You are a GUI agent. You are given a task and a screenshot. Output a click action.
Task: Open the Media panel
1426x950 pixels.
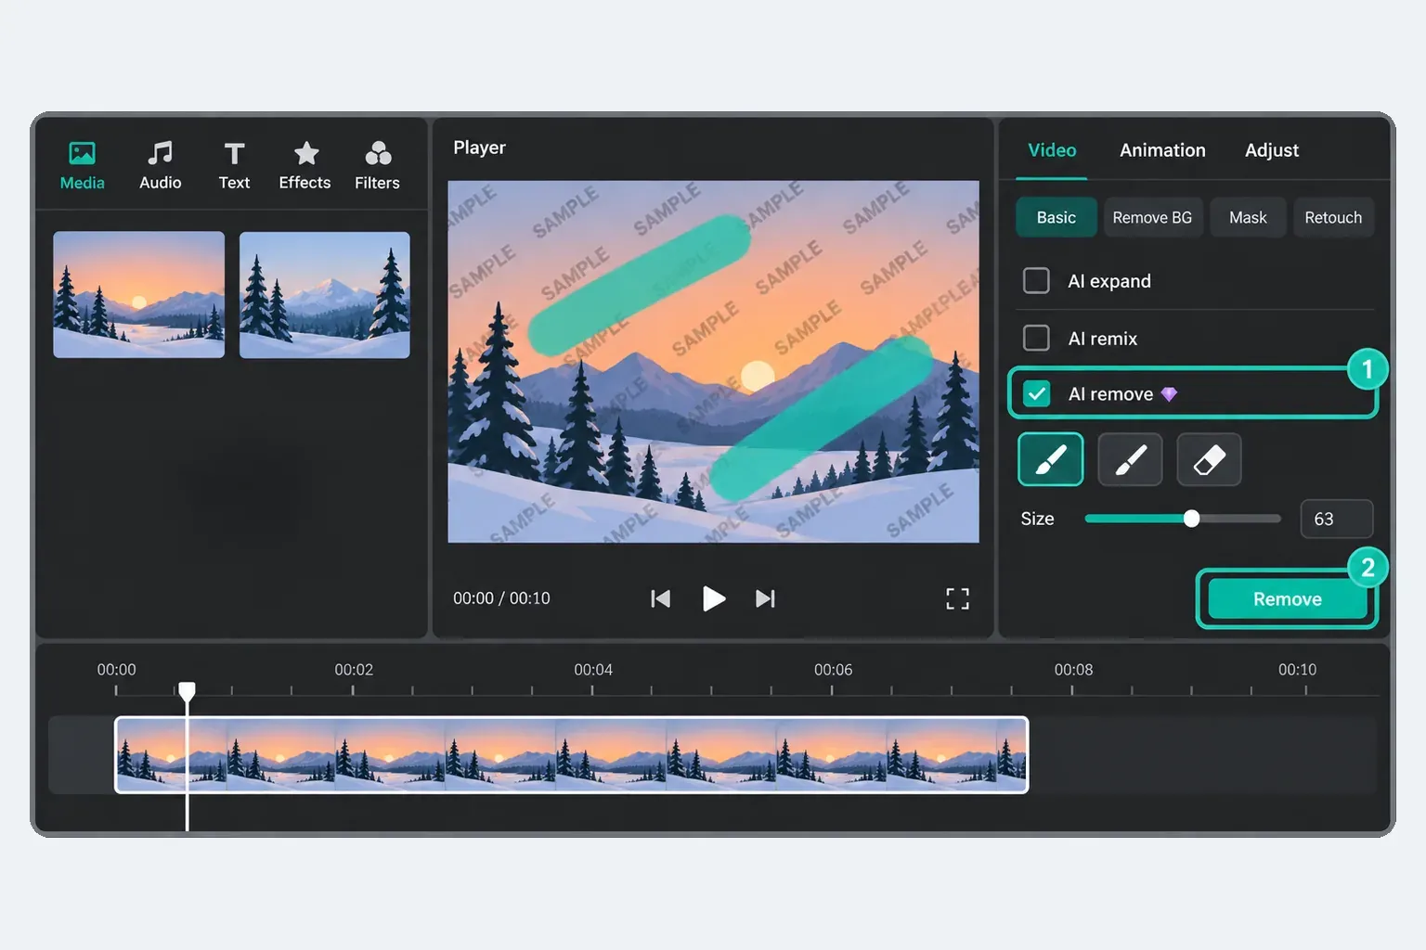(x=82, y=166)
